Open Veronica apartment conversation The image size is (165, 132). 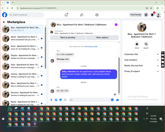(x=22, y=94)
